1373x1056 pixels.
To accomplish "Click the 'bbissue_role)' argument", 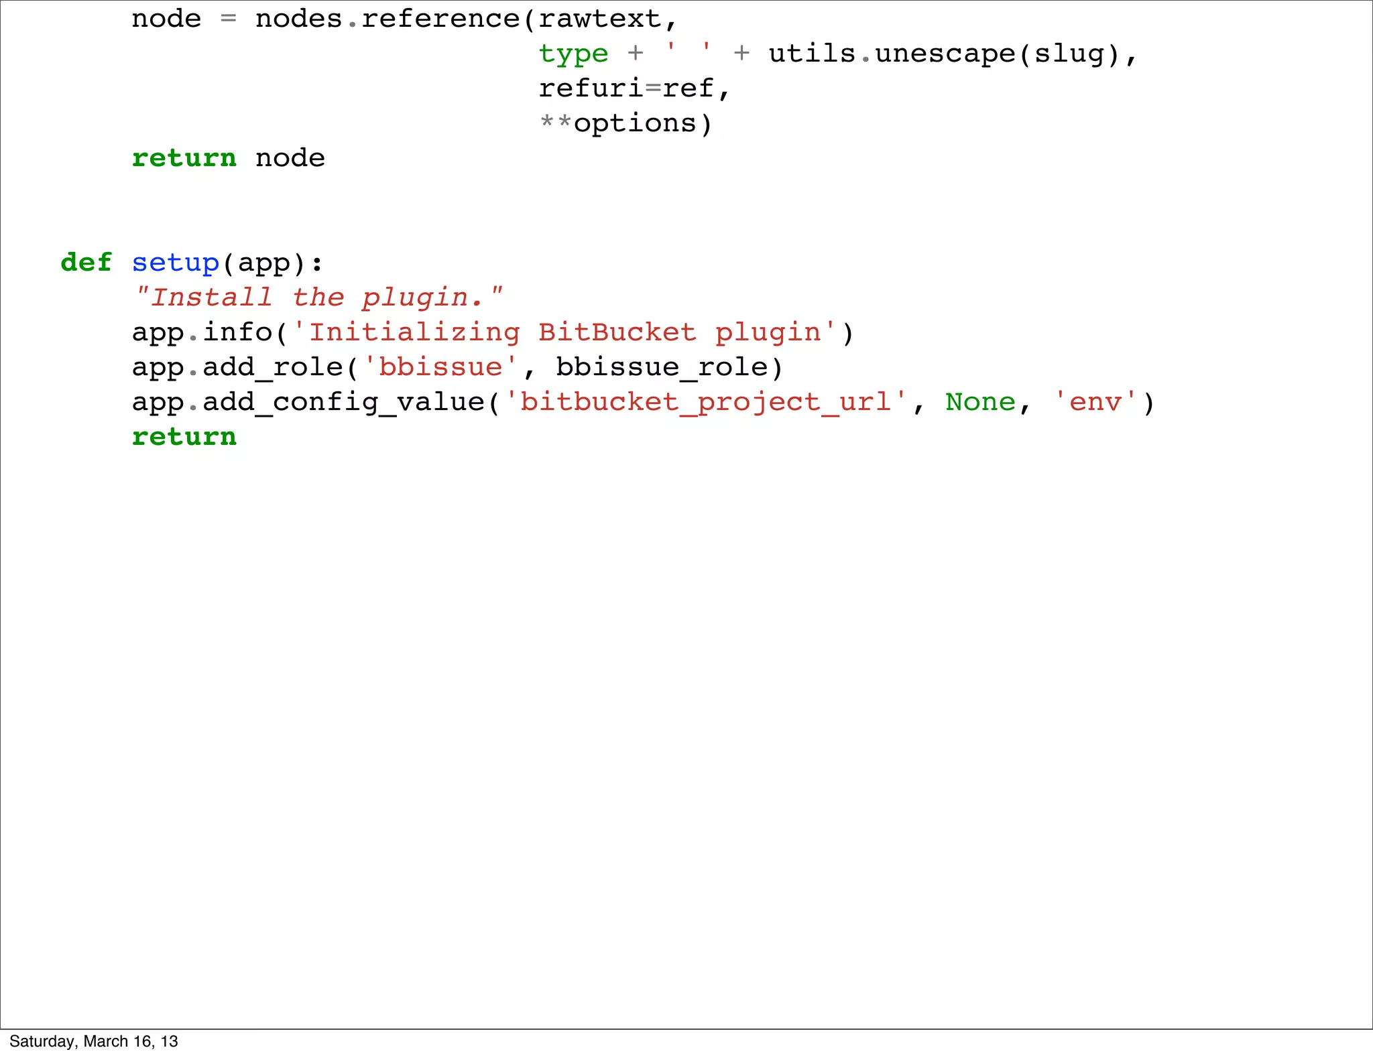I will (x=669, y=368).
